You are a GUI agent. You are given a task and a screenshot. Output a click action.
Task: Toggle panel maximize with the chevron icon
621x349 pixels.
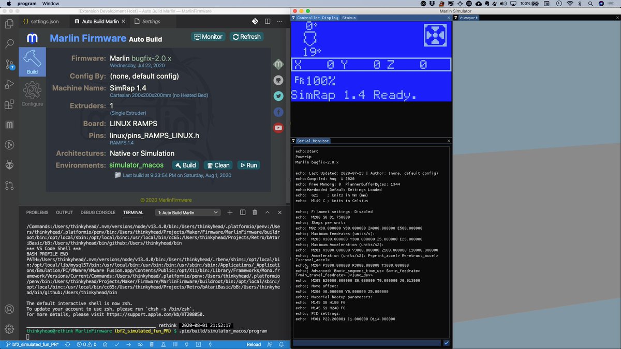point(267,212)
